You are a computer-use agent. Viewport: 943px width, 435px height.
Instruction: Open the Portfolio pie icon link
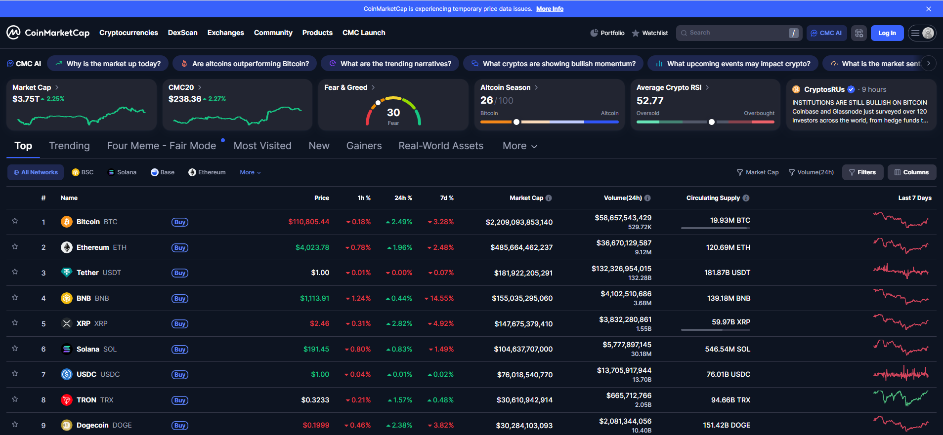click(607, 33)
